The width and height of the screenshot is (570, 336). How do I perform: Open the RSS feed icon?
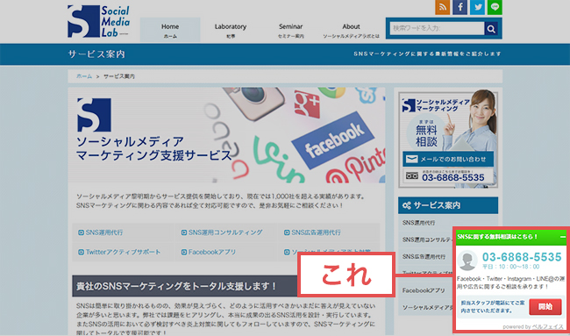[x=442, y=7]
